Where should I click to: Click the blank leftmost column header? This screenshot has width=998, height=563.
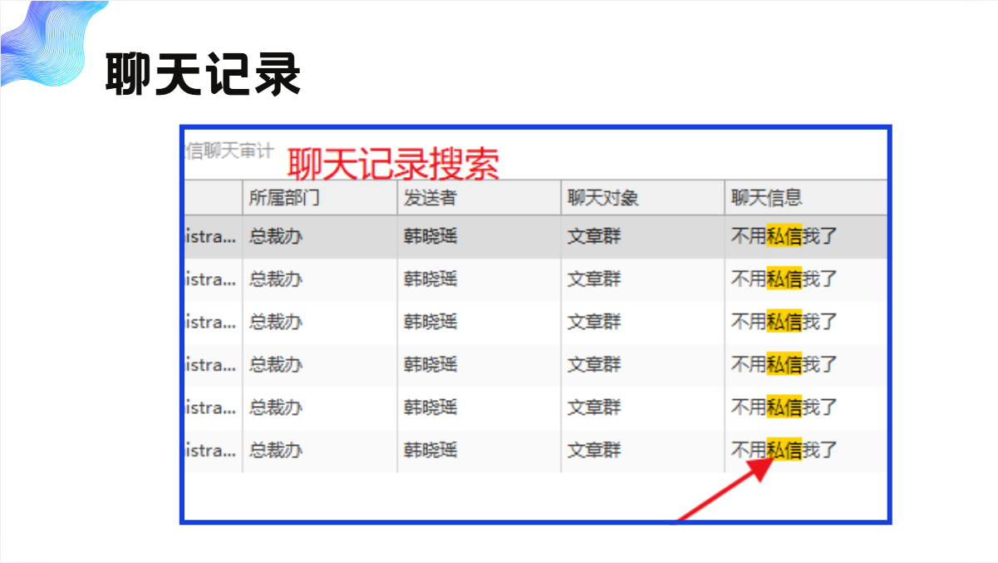tap(213, 198)
